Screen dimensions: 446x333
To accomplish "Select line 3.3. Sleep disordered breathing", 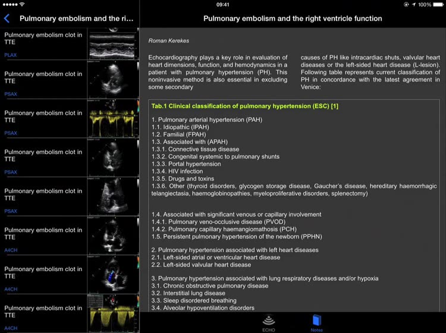I will point(194,300).
